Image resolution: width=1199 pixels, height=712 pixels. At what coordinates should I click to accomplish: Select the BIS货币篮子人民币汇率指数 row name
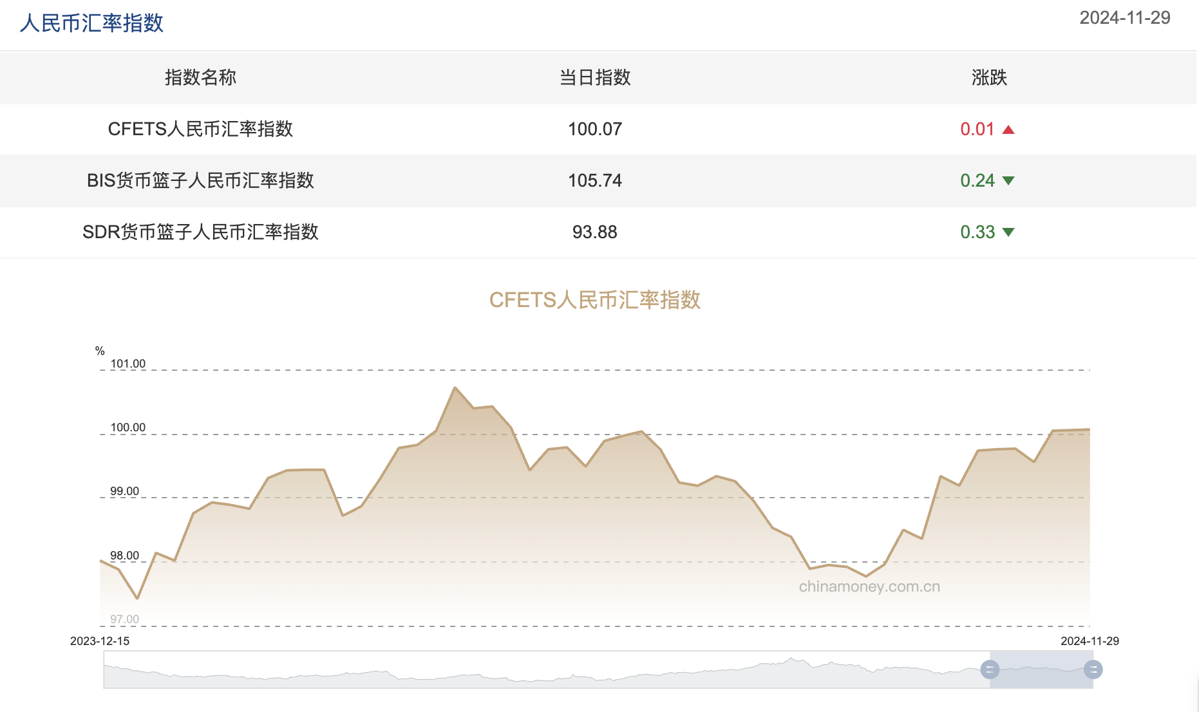click(x=200, y=180)
